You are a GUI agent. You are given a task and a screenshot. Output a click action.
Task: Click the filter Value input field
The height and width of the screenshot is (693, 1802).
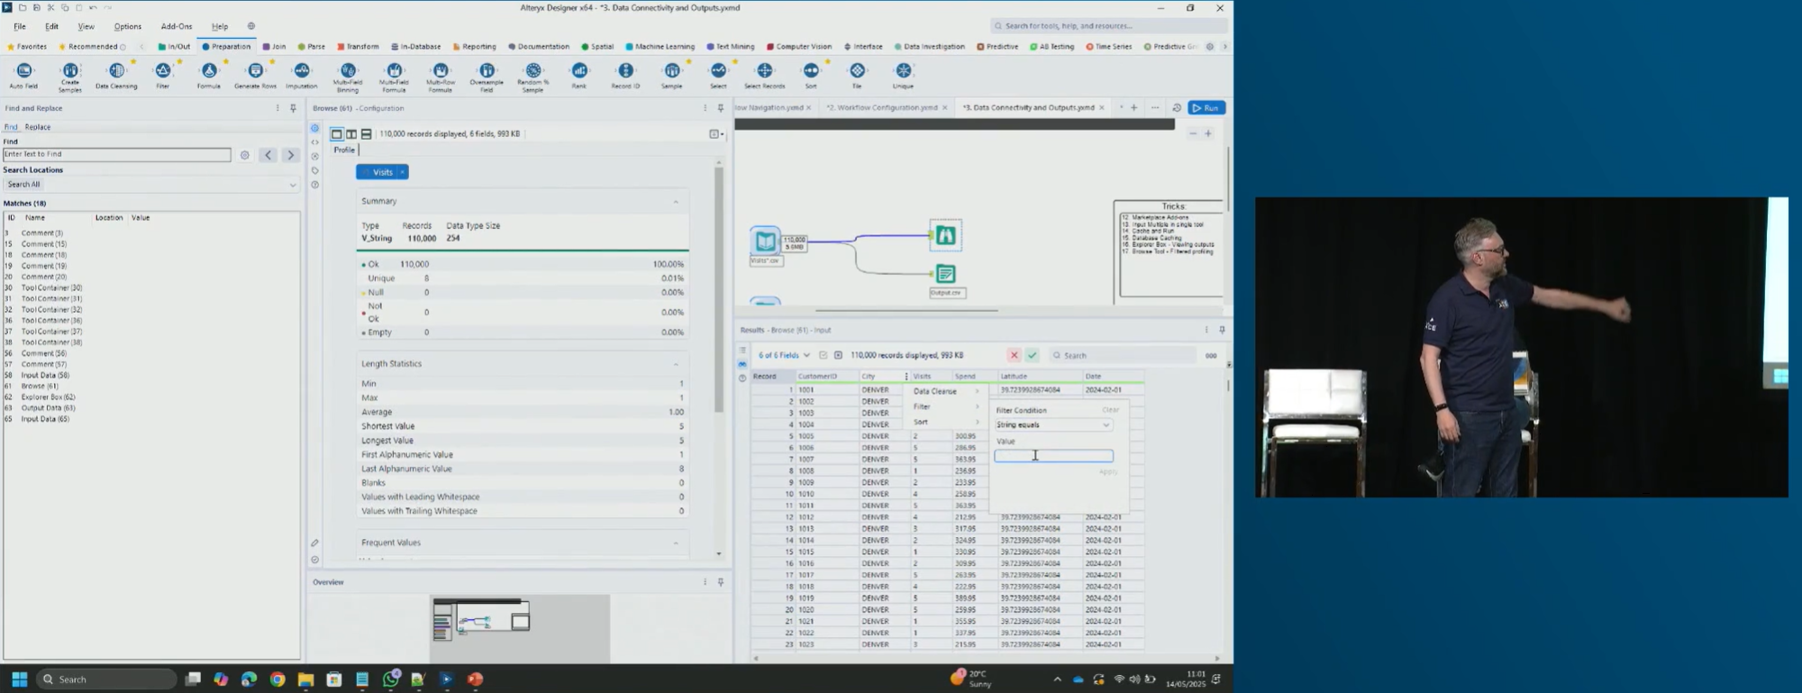click(1053, 456)
